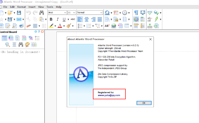199x123 pixels.
Task: Click the Insert table grid icon
Action: pyautogui.click(x=127, y=26)
